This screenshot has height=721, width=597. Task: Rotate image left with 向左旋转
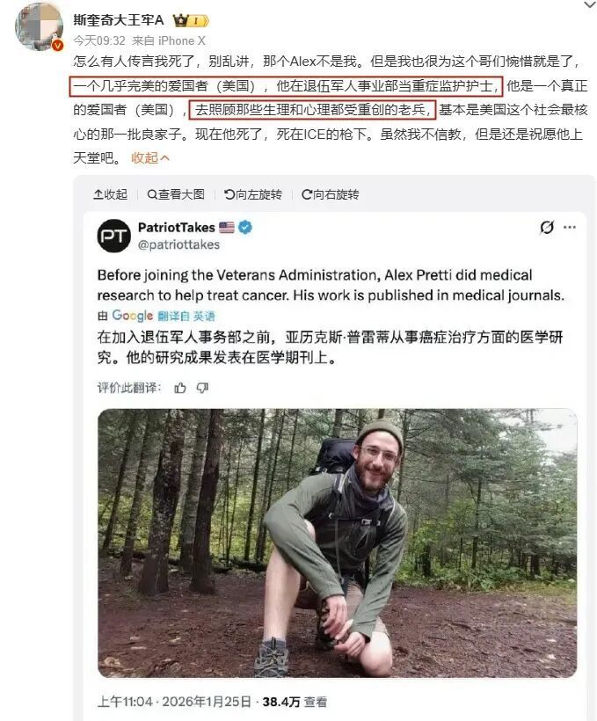[253, 194]
